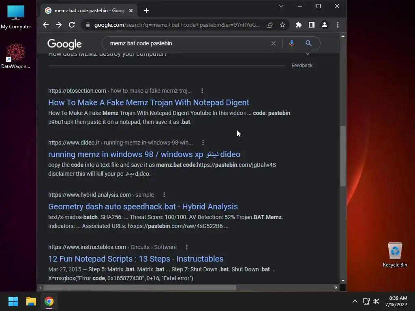Open 'Geometry dash auto speedhack.bat' result

click(143, 207)
